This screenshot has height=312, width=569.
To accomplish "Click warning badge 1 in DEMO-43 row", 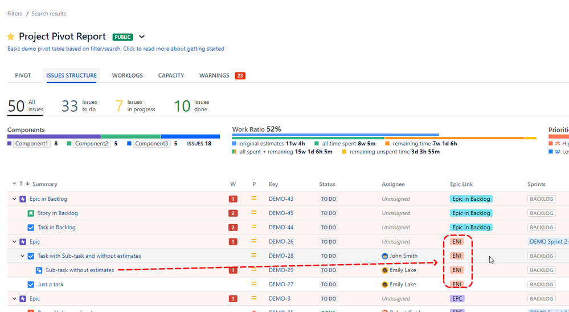I will tap(233, 199).
